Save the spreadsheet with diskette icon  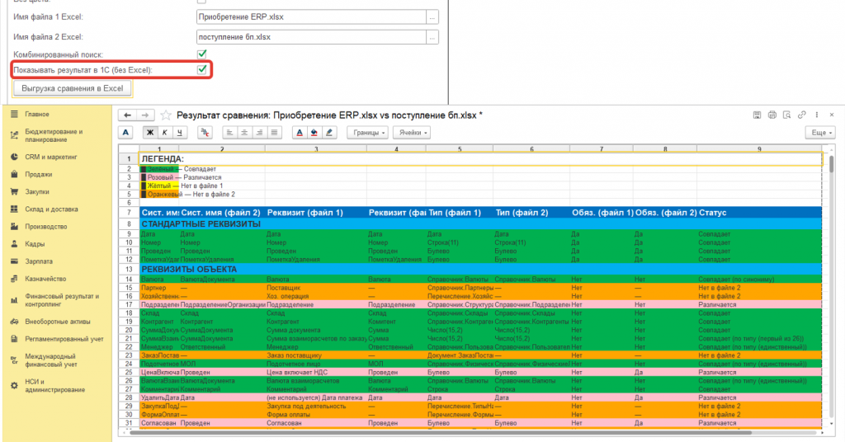[x=757, y=115]
